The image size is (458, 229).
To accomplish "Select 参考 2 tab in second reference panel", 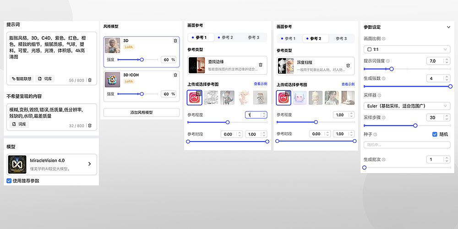I will click(316, 38).
